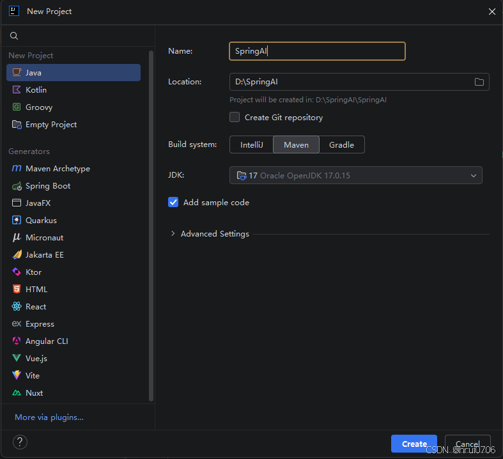This screenshot has width=503, height=459.
Task: Click the Create button
Action: [414, 444]
